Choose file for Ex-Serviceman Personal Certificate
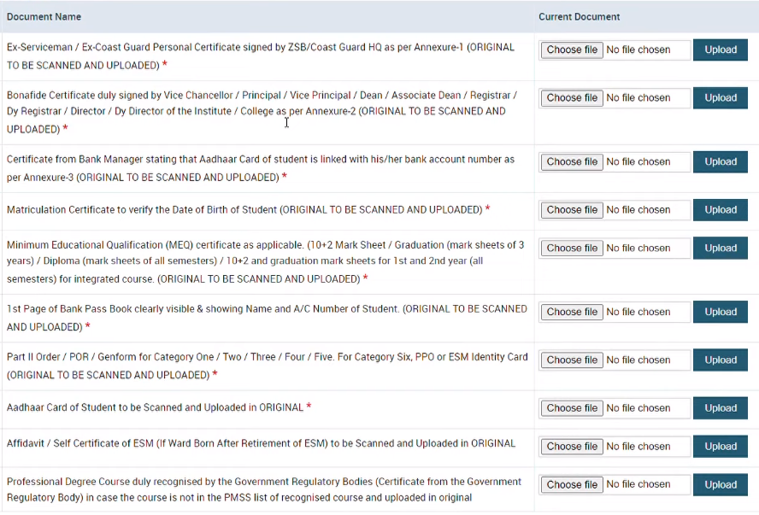759x515 pixels. [571, 50]
